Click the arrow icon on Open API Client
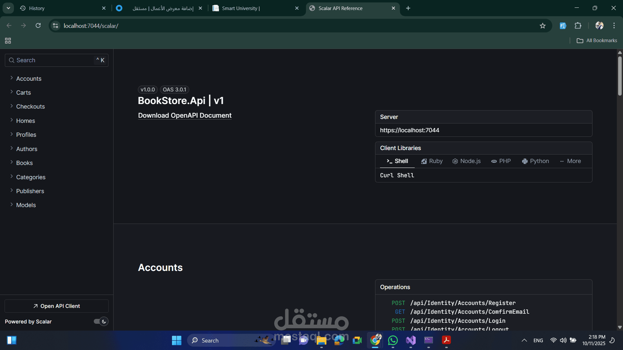623x350 pixels. click(x=36, y=306)
